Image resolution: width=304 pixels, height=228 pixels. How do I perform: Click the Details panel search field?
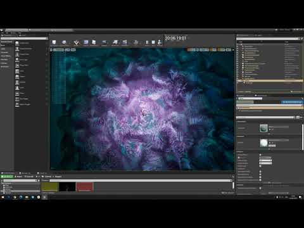265,117
